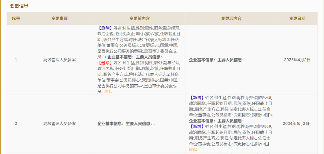Click the 变更前内容 column header

[x=139, y=19]
